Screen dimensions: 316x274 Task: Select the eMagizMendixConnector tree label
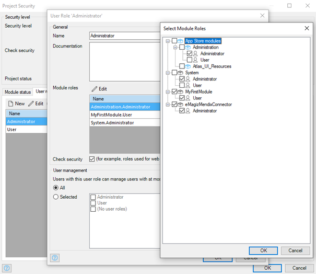(x=208, y=105)
